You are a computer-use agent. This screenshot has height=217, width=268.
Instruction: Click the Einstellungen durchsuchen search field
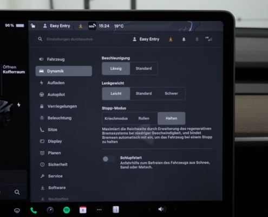click(x=70, y=39)
